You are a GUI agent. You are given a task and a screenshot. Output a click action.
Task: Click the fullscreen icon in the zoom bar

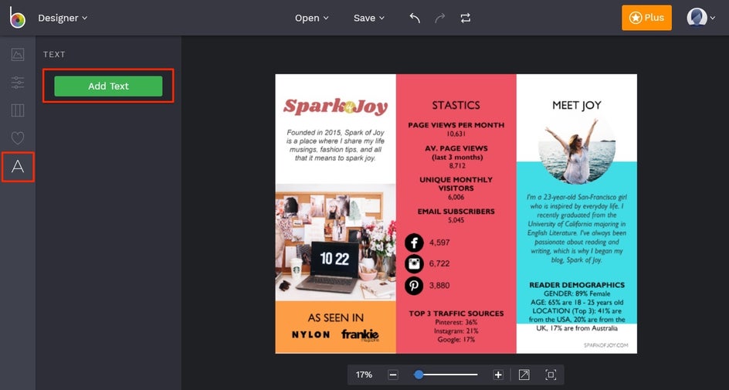551,375
